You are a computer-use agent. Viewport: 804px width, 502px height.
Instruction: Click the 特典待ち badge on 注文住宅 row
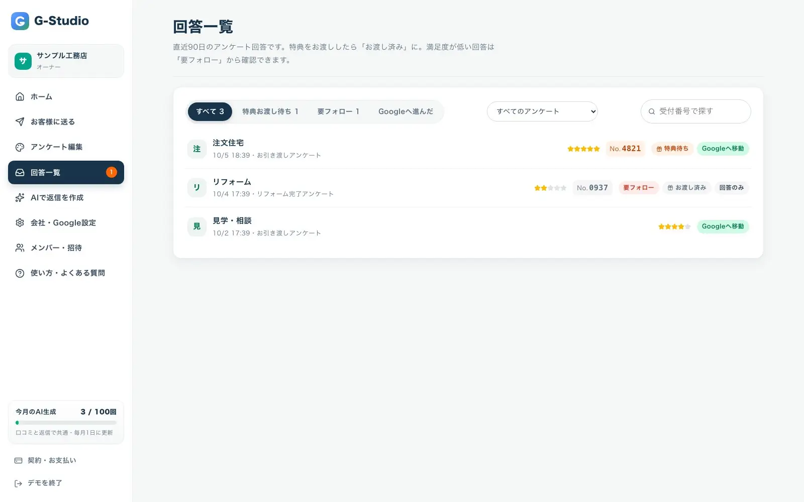coord(672,149)
